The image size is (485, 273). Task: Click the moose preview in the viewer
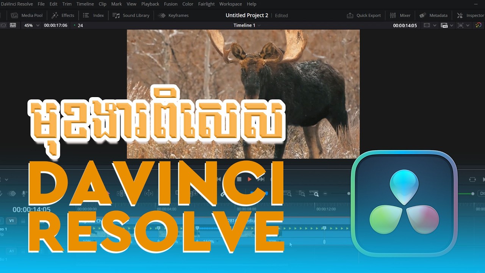point(243,94)
